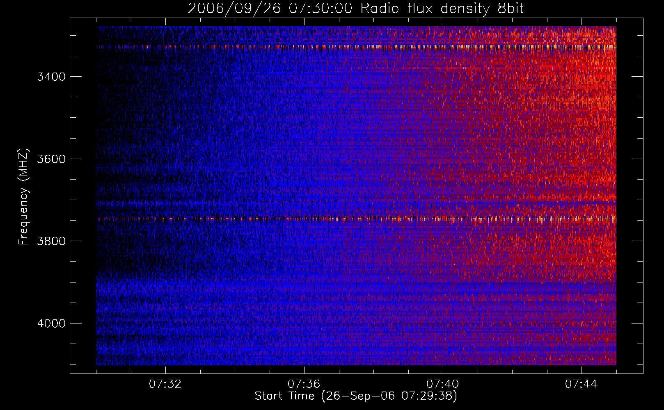Click the 07:36 time axis label
664x410 pixels.
[x=304, y=384]
